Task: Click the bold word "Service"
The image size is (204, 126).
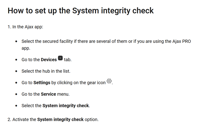Action: point(48,94)
